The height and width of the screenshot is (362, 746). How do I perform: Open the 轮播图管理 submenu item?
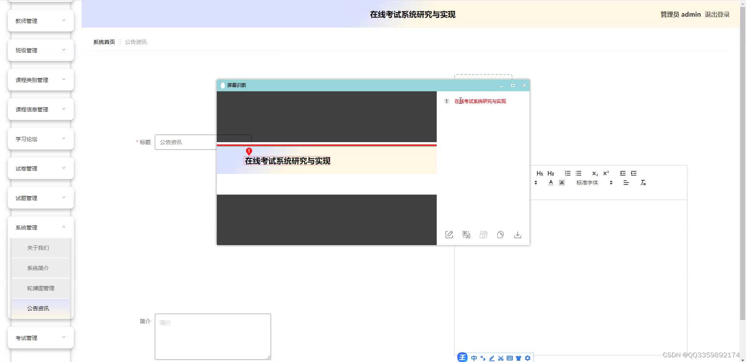click(x=41, y=288)
